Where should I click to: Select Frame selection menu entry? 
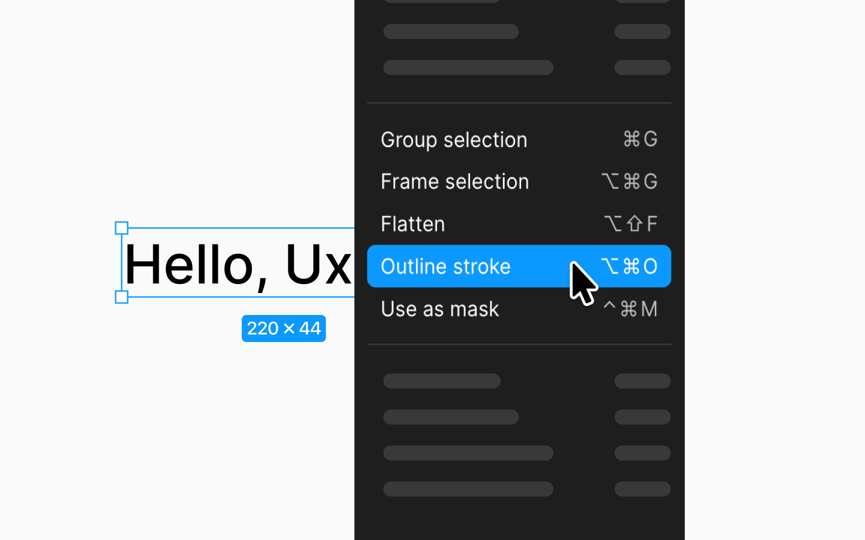tap(519, 181)
